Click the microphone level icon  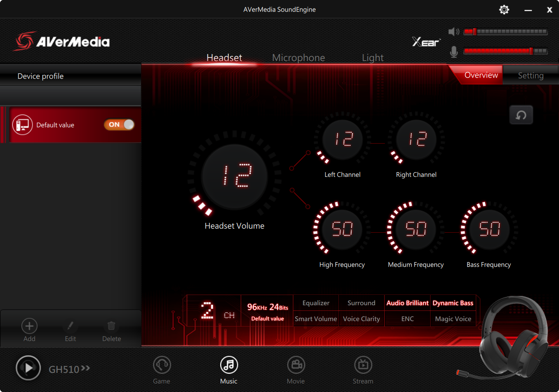pos(454,52)
